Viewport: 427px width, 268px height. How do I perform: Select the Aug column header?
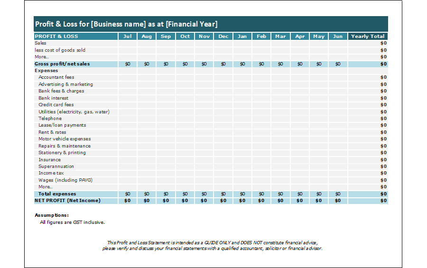tap(147, 36)
